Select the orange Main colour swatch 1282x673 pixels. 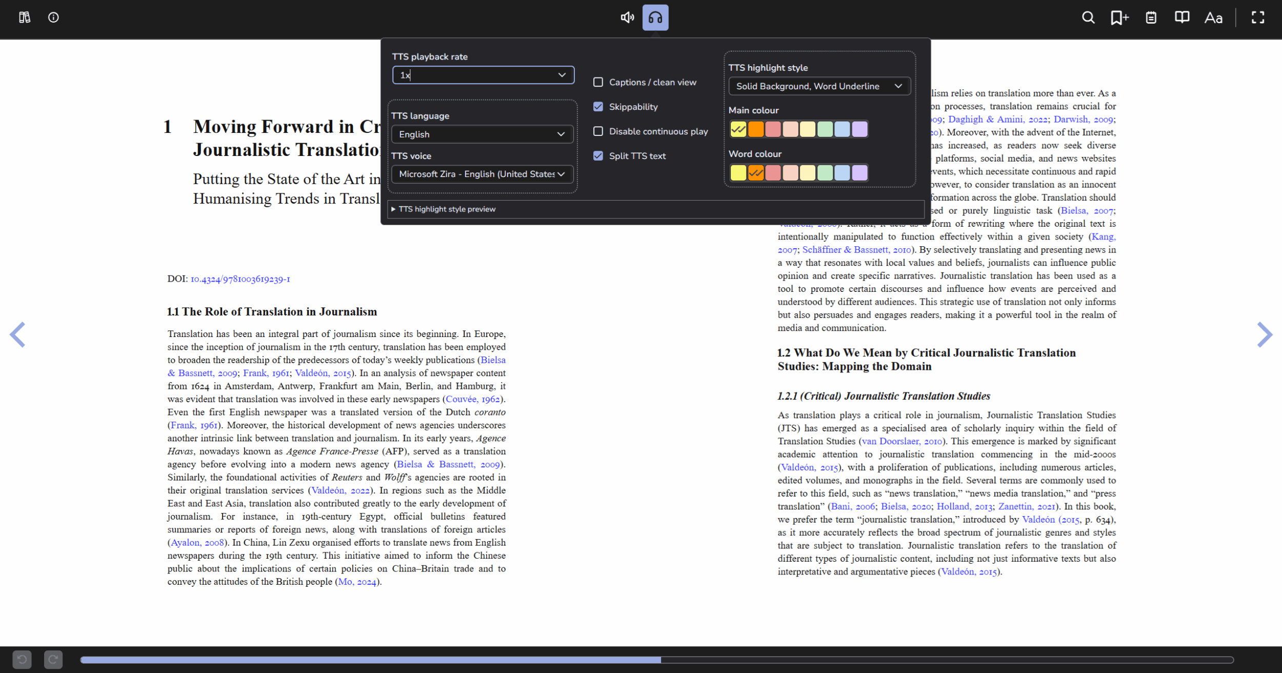[756, 129]
